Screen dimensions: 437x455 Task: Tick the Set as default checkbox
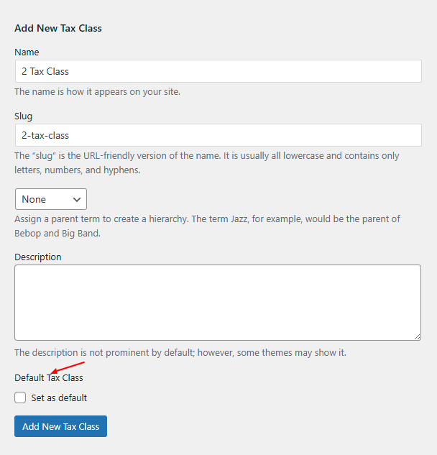point(20,397)
